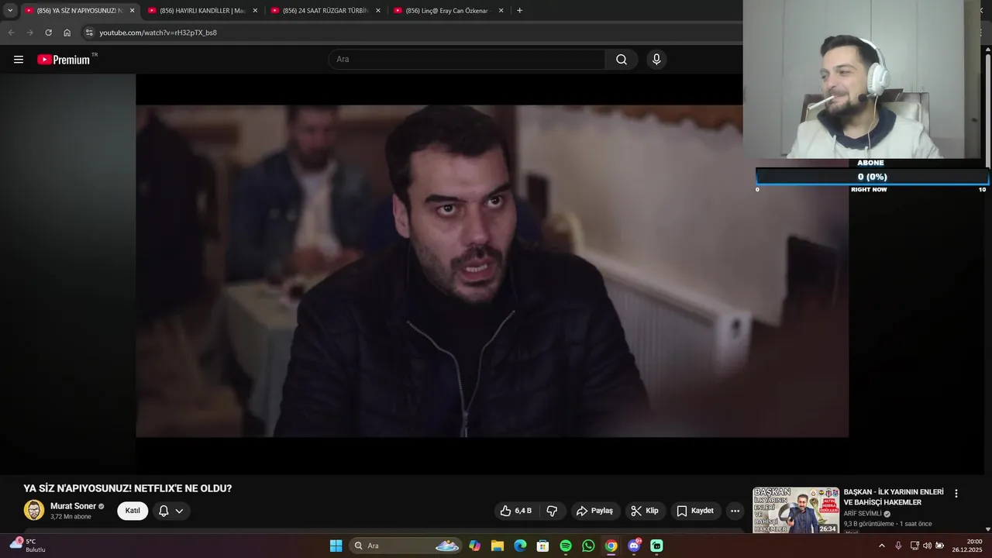The width and height of the screenshot is (992, 558).
Task: Open the YouTube hamburger guide menu
Action: 19,60
